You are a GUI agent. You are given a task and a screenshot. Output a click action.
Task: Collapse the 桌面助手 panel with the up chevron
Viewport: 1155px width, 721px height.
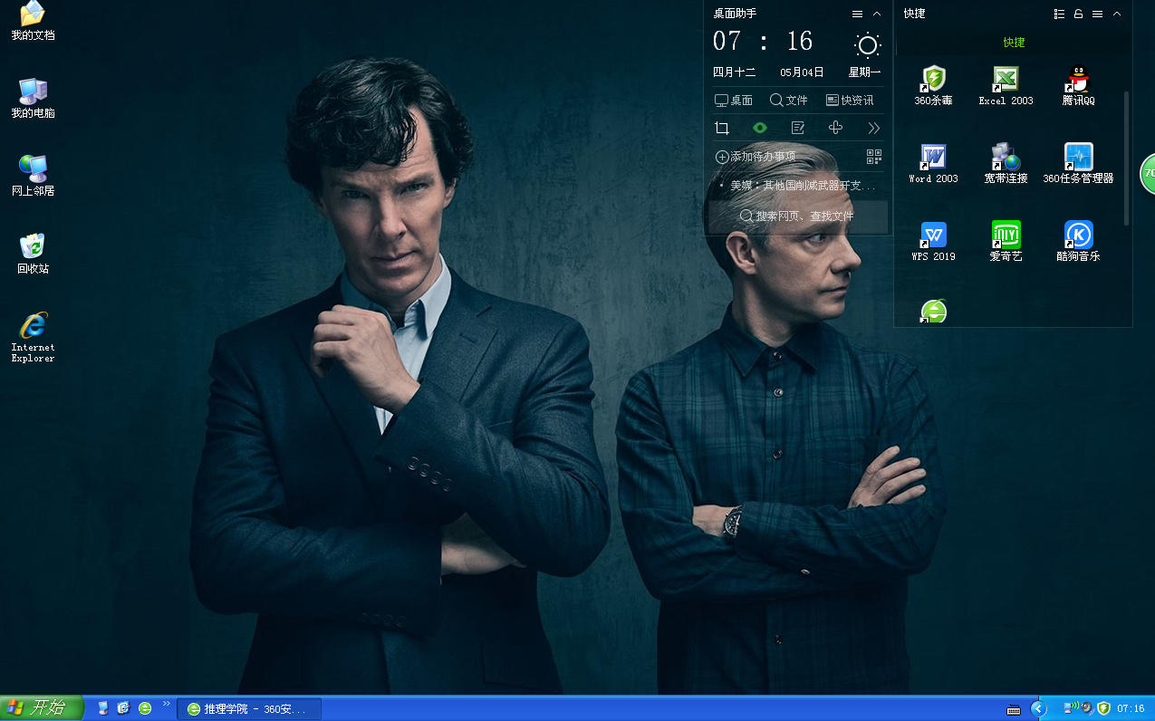point(877,14)
